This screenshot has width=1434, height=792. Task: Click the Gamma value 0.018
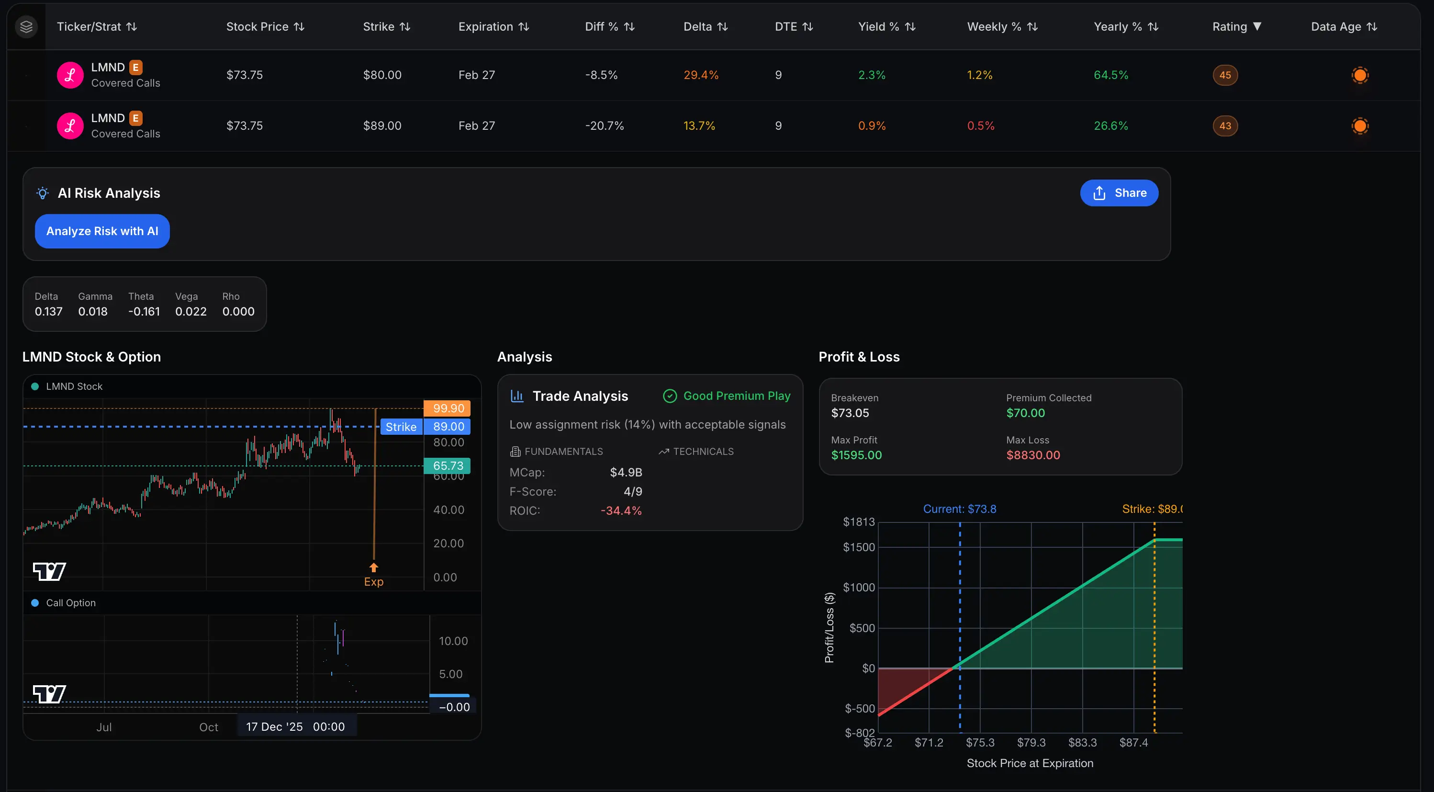[93, 312]
